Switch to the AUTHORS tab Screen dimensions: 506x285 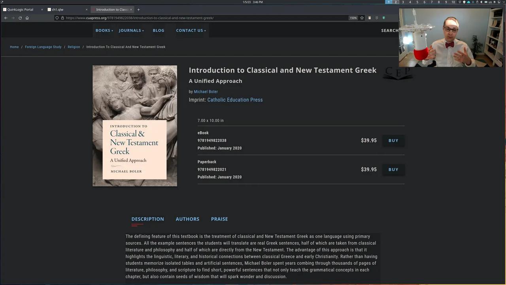coord(187,219)
